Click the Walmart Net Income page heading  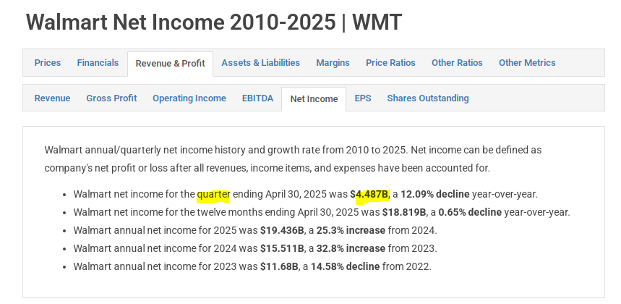[214, 22]
